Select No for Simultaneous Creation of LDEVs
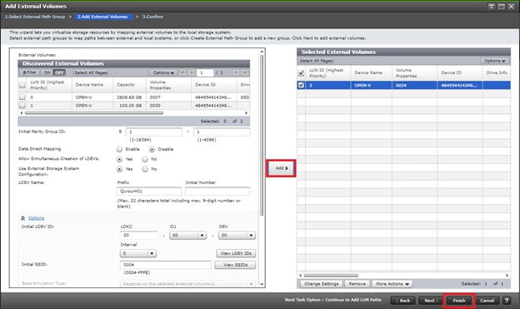Screen dimensions: 520x309 click(145, 159)
